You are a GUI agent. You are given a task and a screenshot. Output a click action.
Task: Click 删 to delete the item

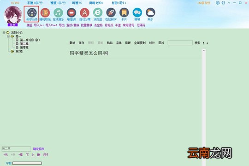[39, 155]
